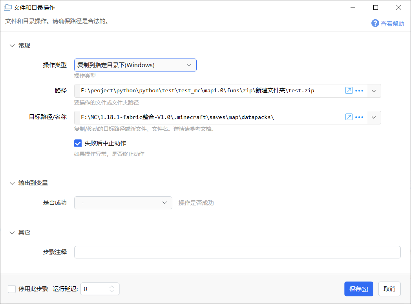Click the window folder icon in title bar
Image resolution: width=411 pixels, height=304 pixels.
7,7
